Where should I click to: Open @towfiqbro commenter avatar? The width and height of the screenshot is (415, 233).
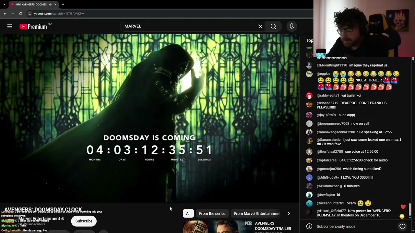[309, 195]
